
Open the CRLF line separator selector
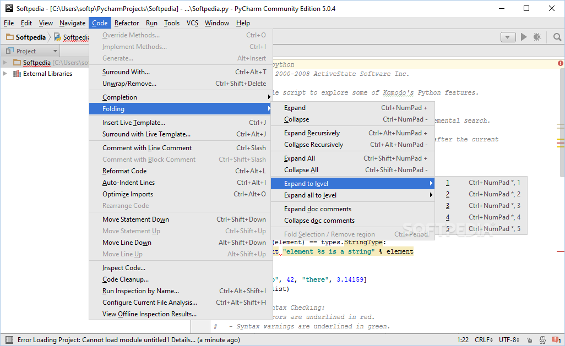pos(483,339)
